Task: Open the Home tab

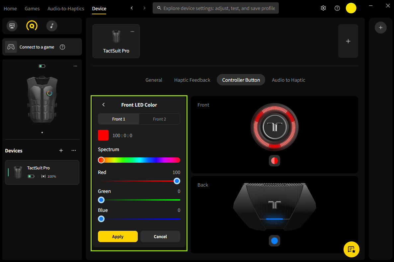Action: pos(10,9)
